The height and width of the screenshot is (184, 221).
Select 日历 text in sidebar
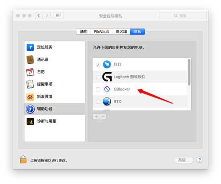pos(41,72)
